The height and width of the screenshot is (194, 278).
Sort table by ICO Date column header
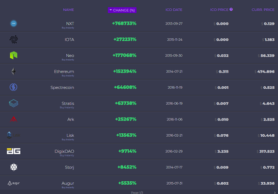(174, 10)
